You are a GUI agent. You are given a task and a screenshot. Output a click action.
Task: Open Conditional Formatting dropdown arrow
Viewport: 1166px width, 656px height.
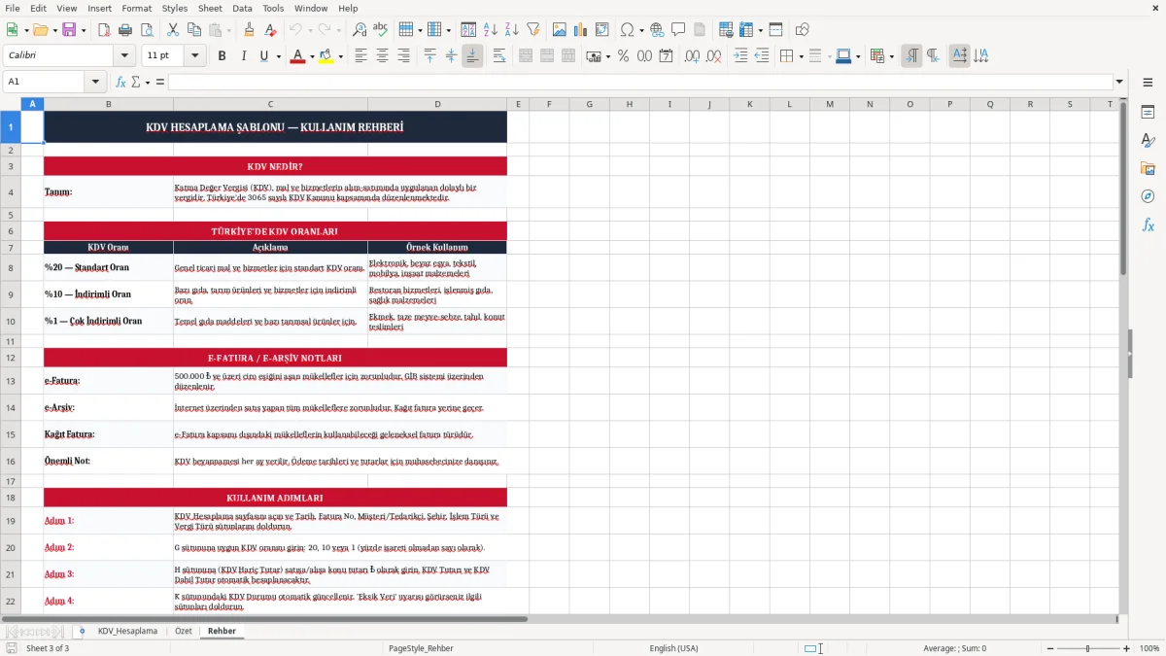pyautogui.click(x=891, y=56)
